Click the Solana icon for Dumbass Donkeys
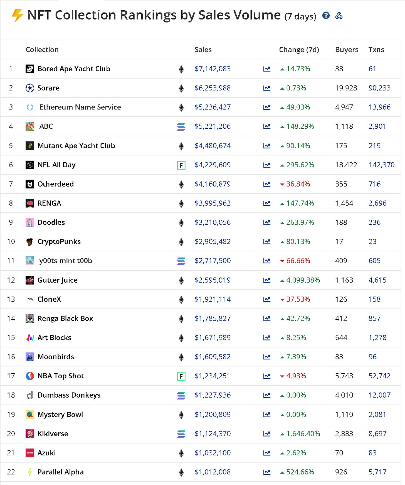405x485 pixels. [x=181, y=395]
